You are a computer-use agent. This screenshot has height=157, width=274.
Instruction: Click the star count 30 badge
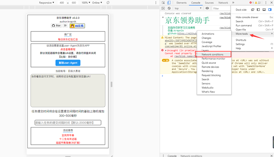65,25
